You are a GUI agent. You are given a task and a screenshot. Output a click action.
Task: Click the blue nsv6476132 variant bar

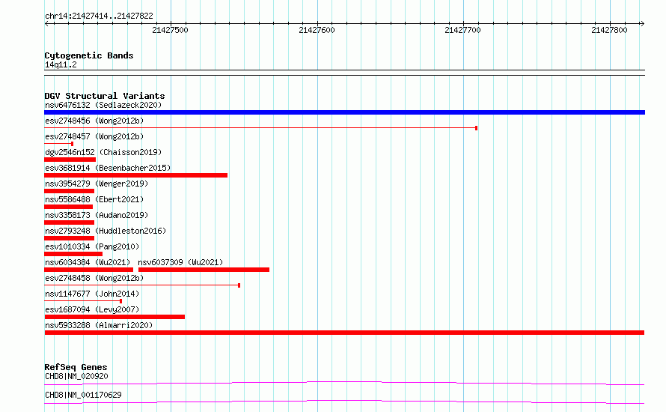click(x=344, y=112)
